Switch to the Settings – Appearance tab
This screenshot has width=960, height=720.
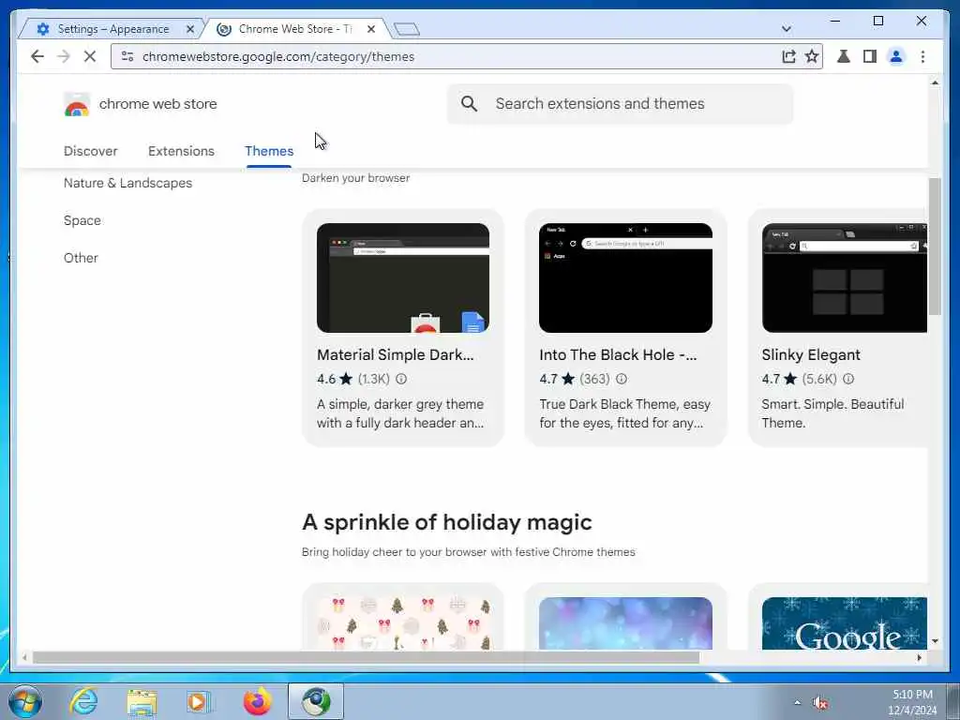pos(111,29)
